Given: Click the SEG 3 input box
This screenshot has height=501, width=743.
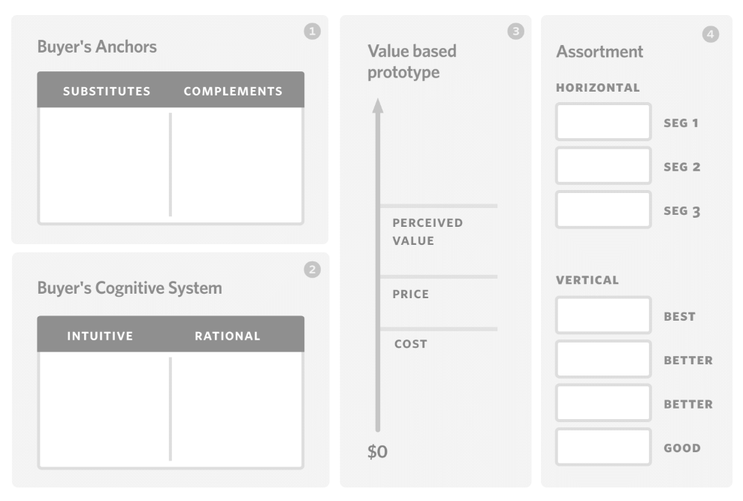Looking at the screenshot, I should click(603, 210).
